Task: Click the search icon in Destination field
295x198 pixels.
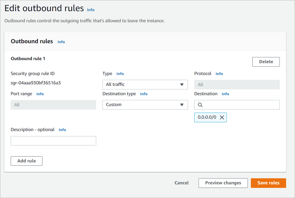Action: click(x=200, y=105)
